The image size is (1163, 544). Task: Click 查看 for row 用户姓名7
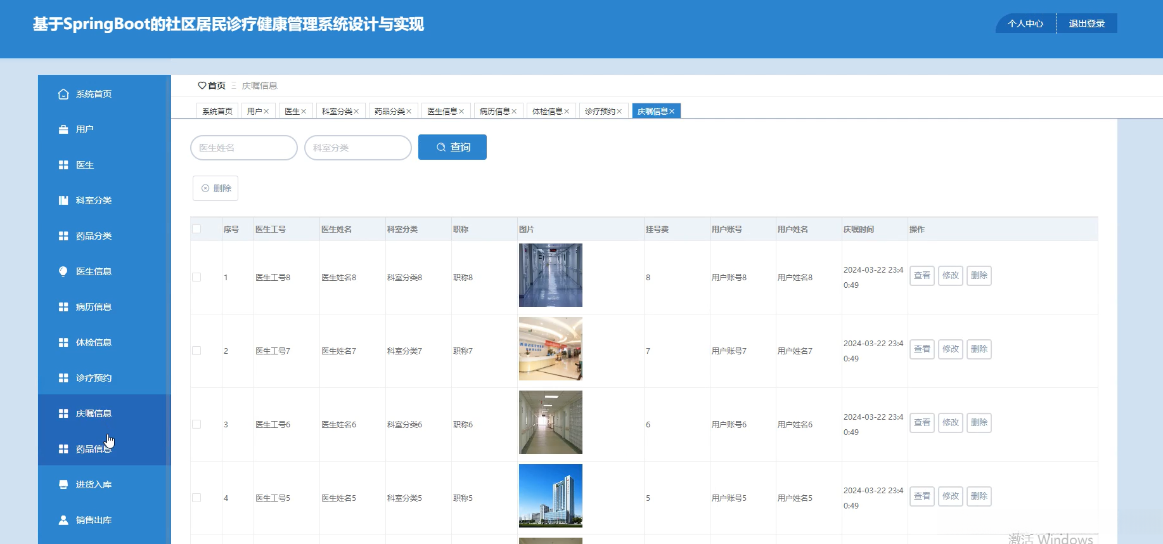tap(922, 349)
